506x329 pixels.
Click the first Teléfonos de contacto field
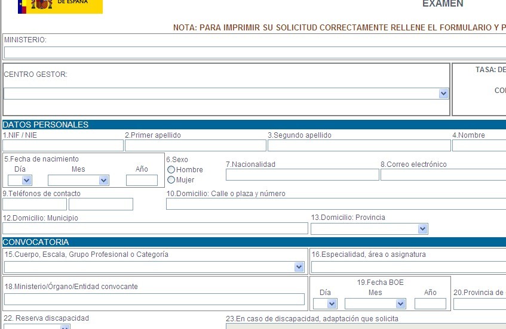(x=35, y=204)
